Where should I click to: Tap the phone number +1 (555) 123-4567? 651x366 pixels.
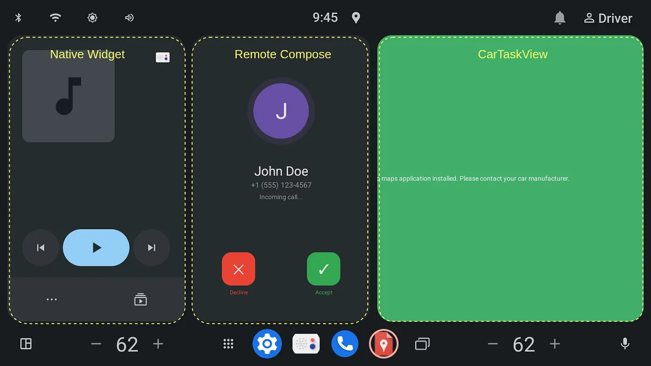[x=281, y=185]
